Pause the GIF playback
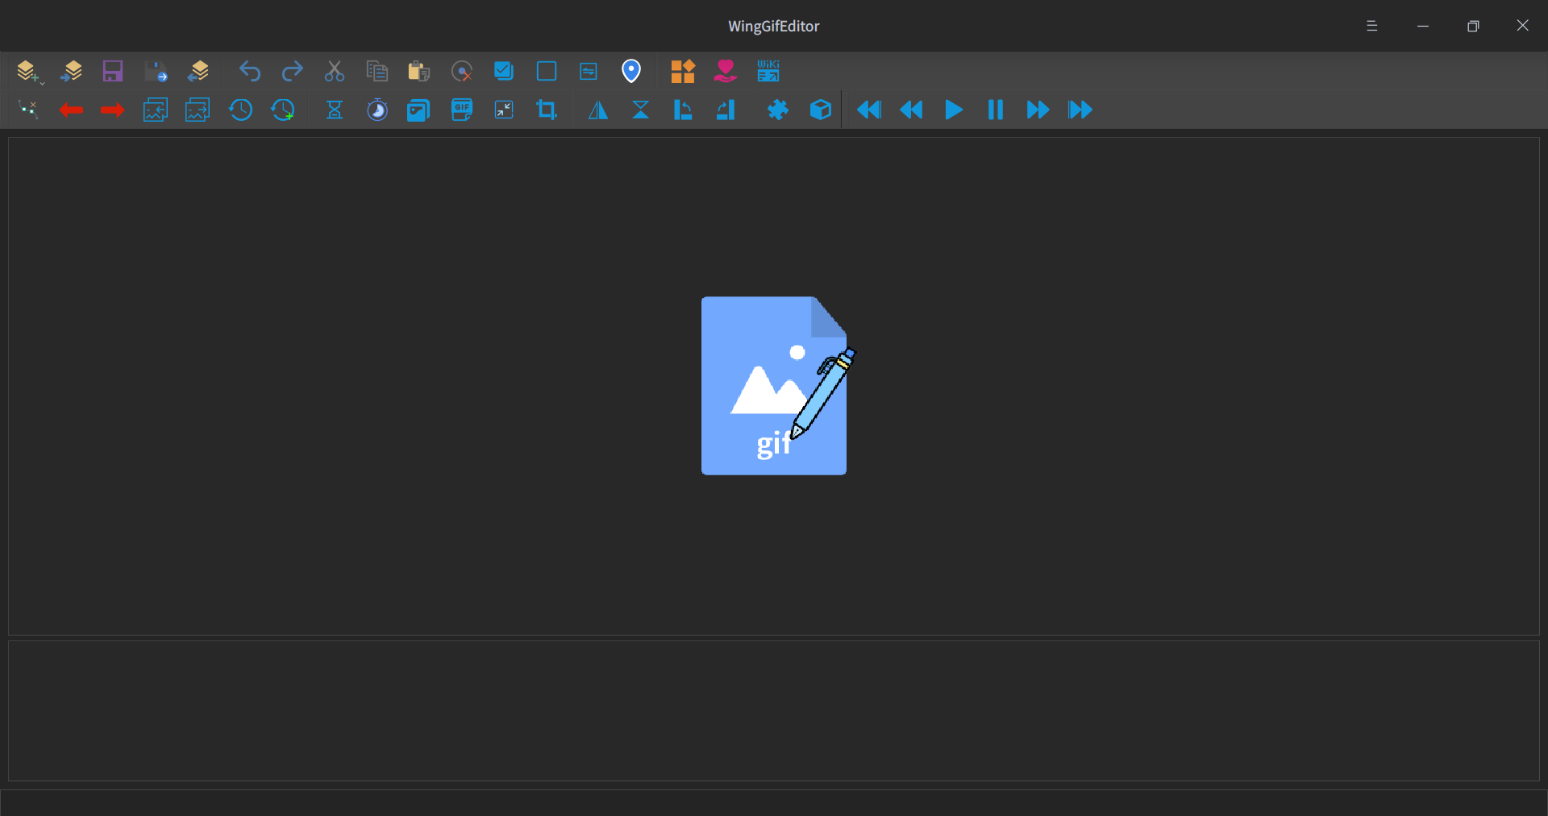This screenshot has width=1548, height=816. pyautogui.click(x=996, y=110)
